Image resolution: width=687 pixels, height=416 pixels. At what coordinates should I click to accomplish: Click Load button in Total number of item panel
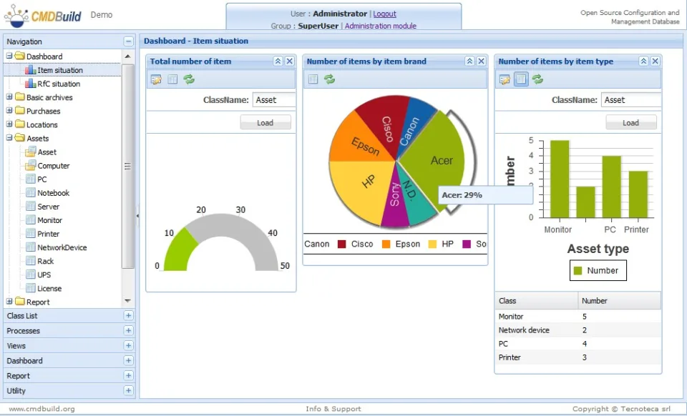pyautogui.click(x=265, y=122)
